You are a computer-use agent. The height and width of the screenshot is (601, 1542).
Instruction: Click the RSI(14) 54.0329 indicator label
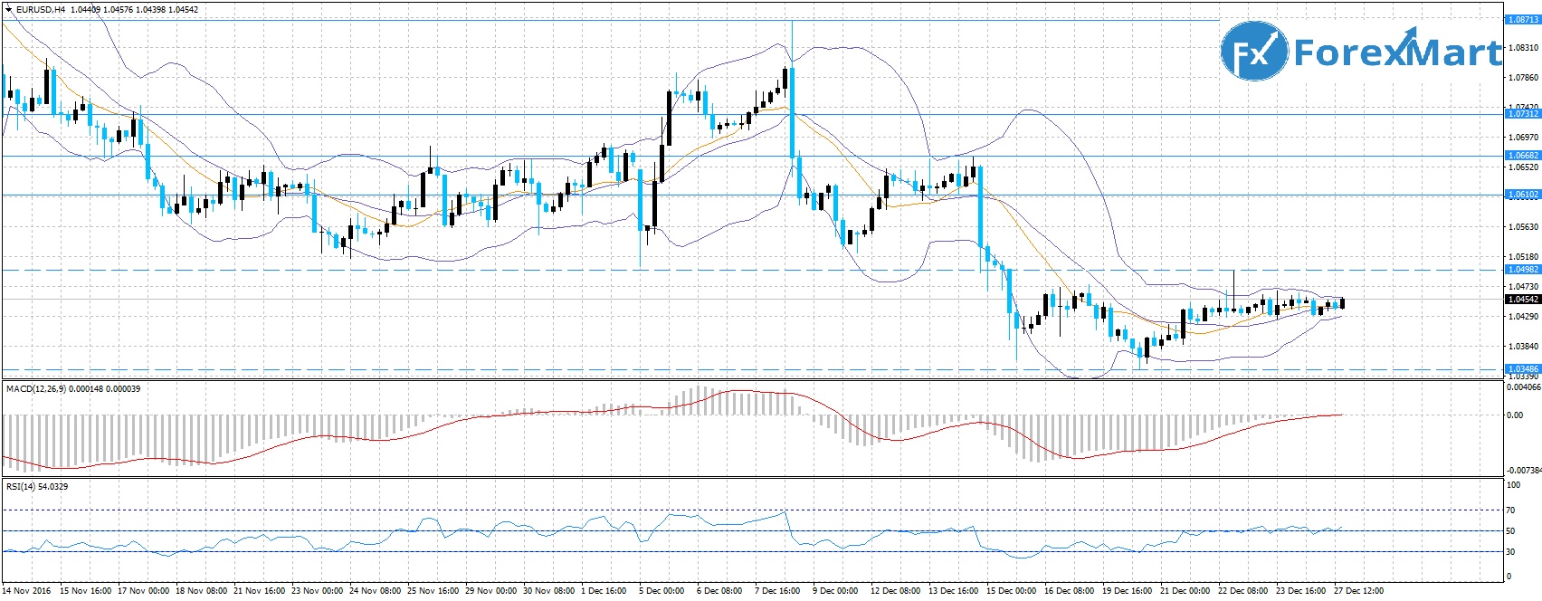37,487
